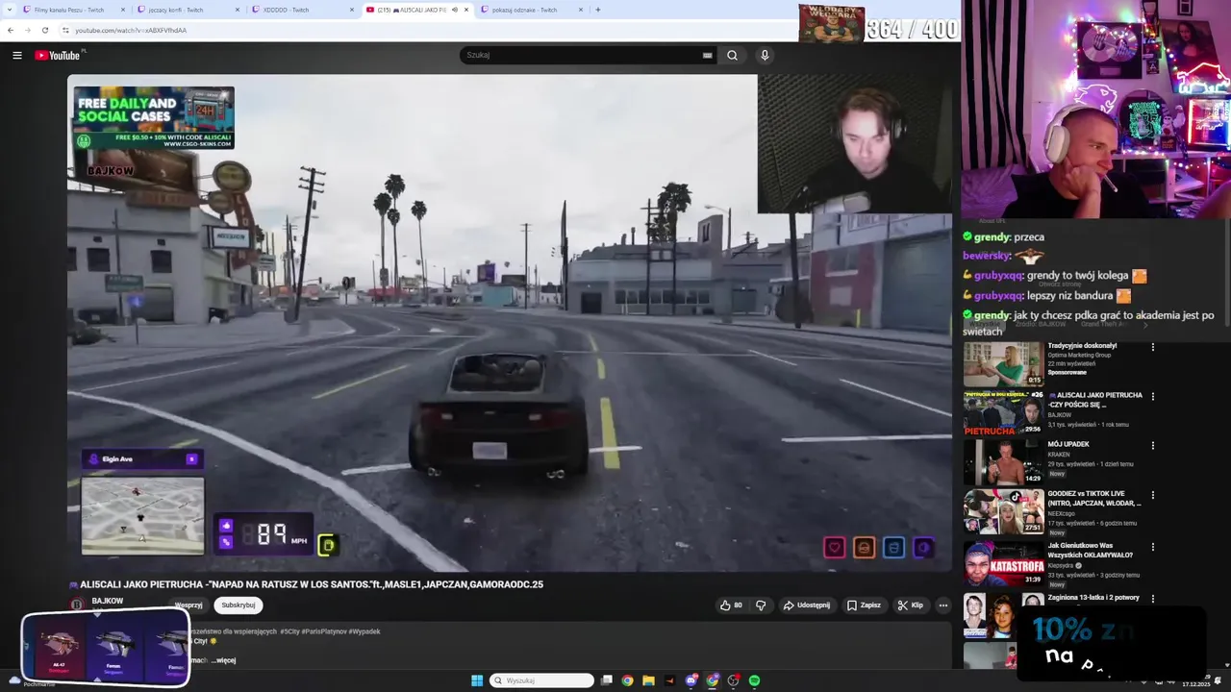Open 'CZY POŚCIG SIĘ' Pietrucha video thumbnail
Image resolution: width=1231 pixels, height=692 pixels.
coord(1003,412)
